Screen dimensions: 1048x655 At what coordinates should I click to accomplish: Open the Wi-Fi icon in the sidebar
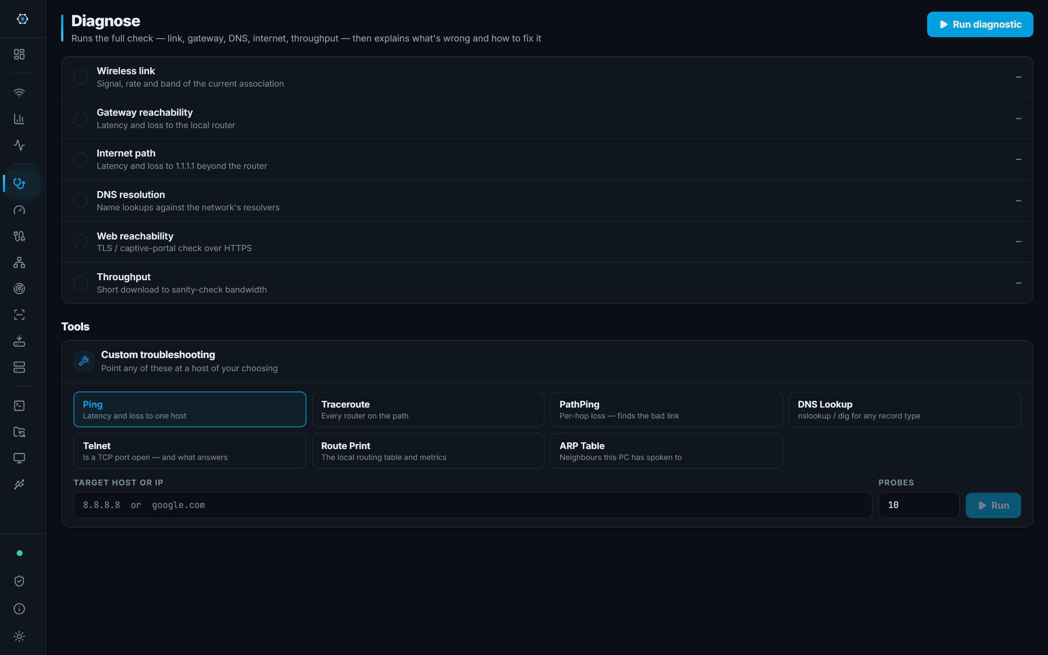coord(19,93)
